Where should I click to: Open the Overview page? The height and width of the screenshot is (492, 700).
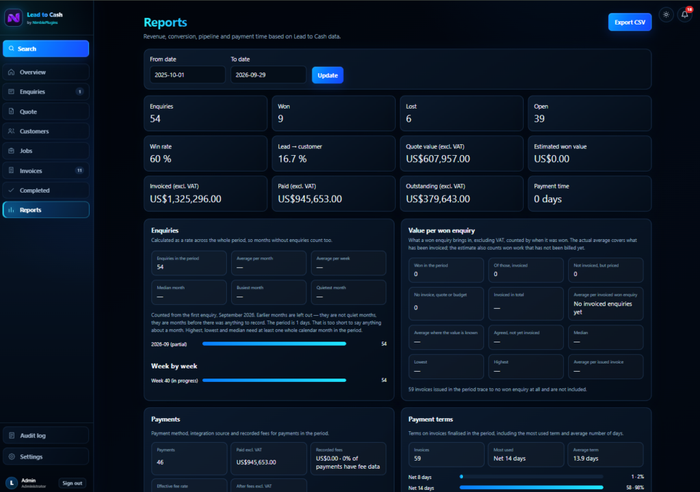[46, 72]
